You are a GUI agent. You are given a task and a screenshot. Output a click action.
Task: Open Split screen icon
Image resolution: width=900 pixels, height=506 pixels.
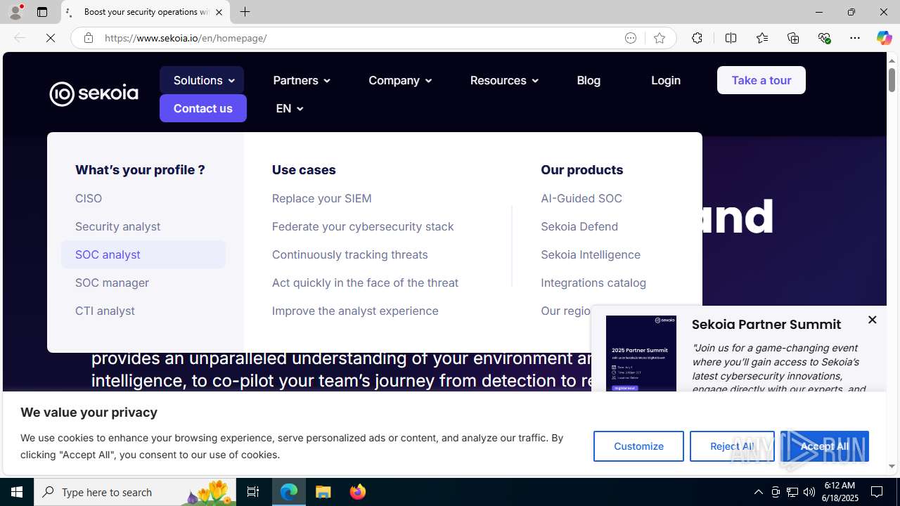pyautogui.click(x=731, y=38)
